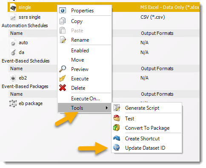Select the Move menu entry
Screen dimensions: 206x168
(x=77, y=60)
